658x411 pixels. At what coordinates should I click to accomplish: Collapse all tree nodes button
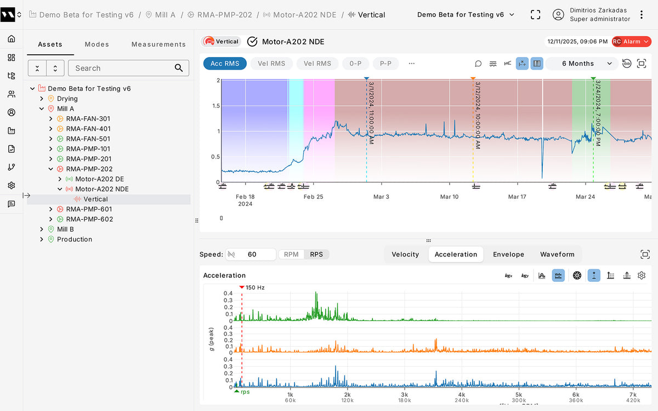click(x=37, y=68)
